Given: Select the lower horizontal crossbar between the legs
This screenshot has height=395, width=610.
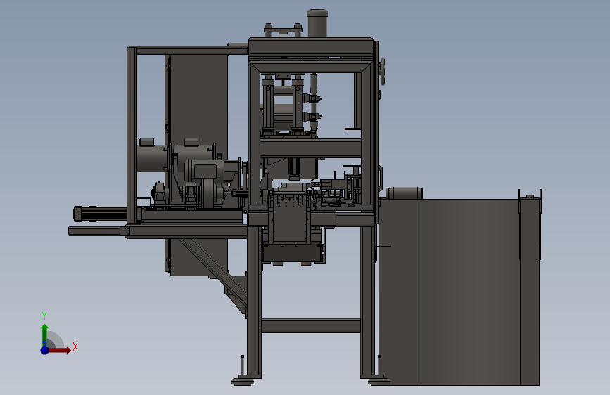Looking at the screenshot, I should click(311, 325).
